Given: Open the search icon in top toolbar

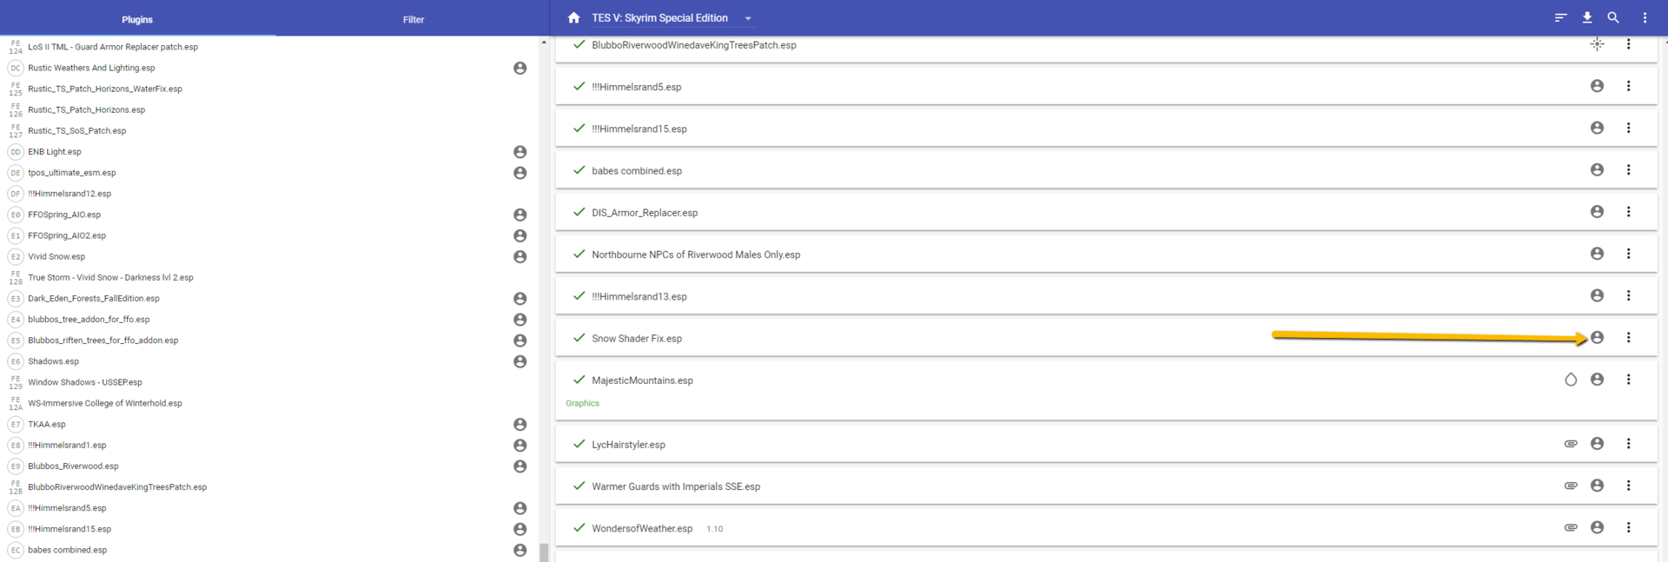Looking at the screenshot, I should pos(1613,17).
